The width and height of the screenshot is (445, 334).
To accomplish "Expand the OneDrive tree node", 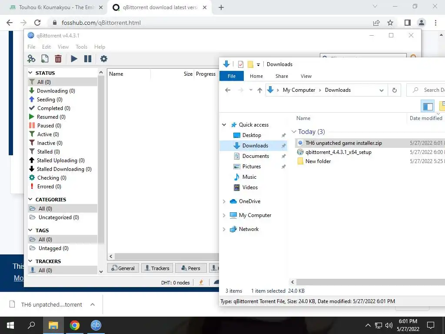I will 224,201.
